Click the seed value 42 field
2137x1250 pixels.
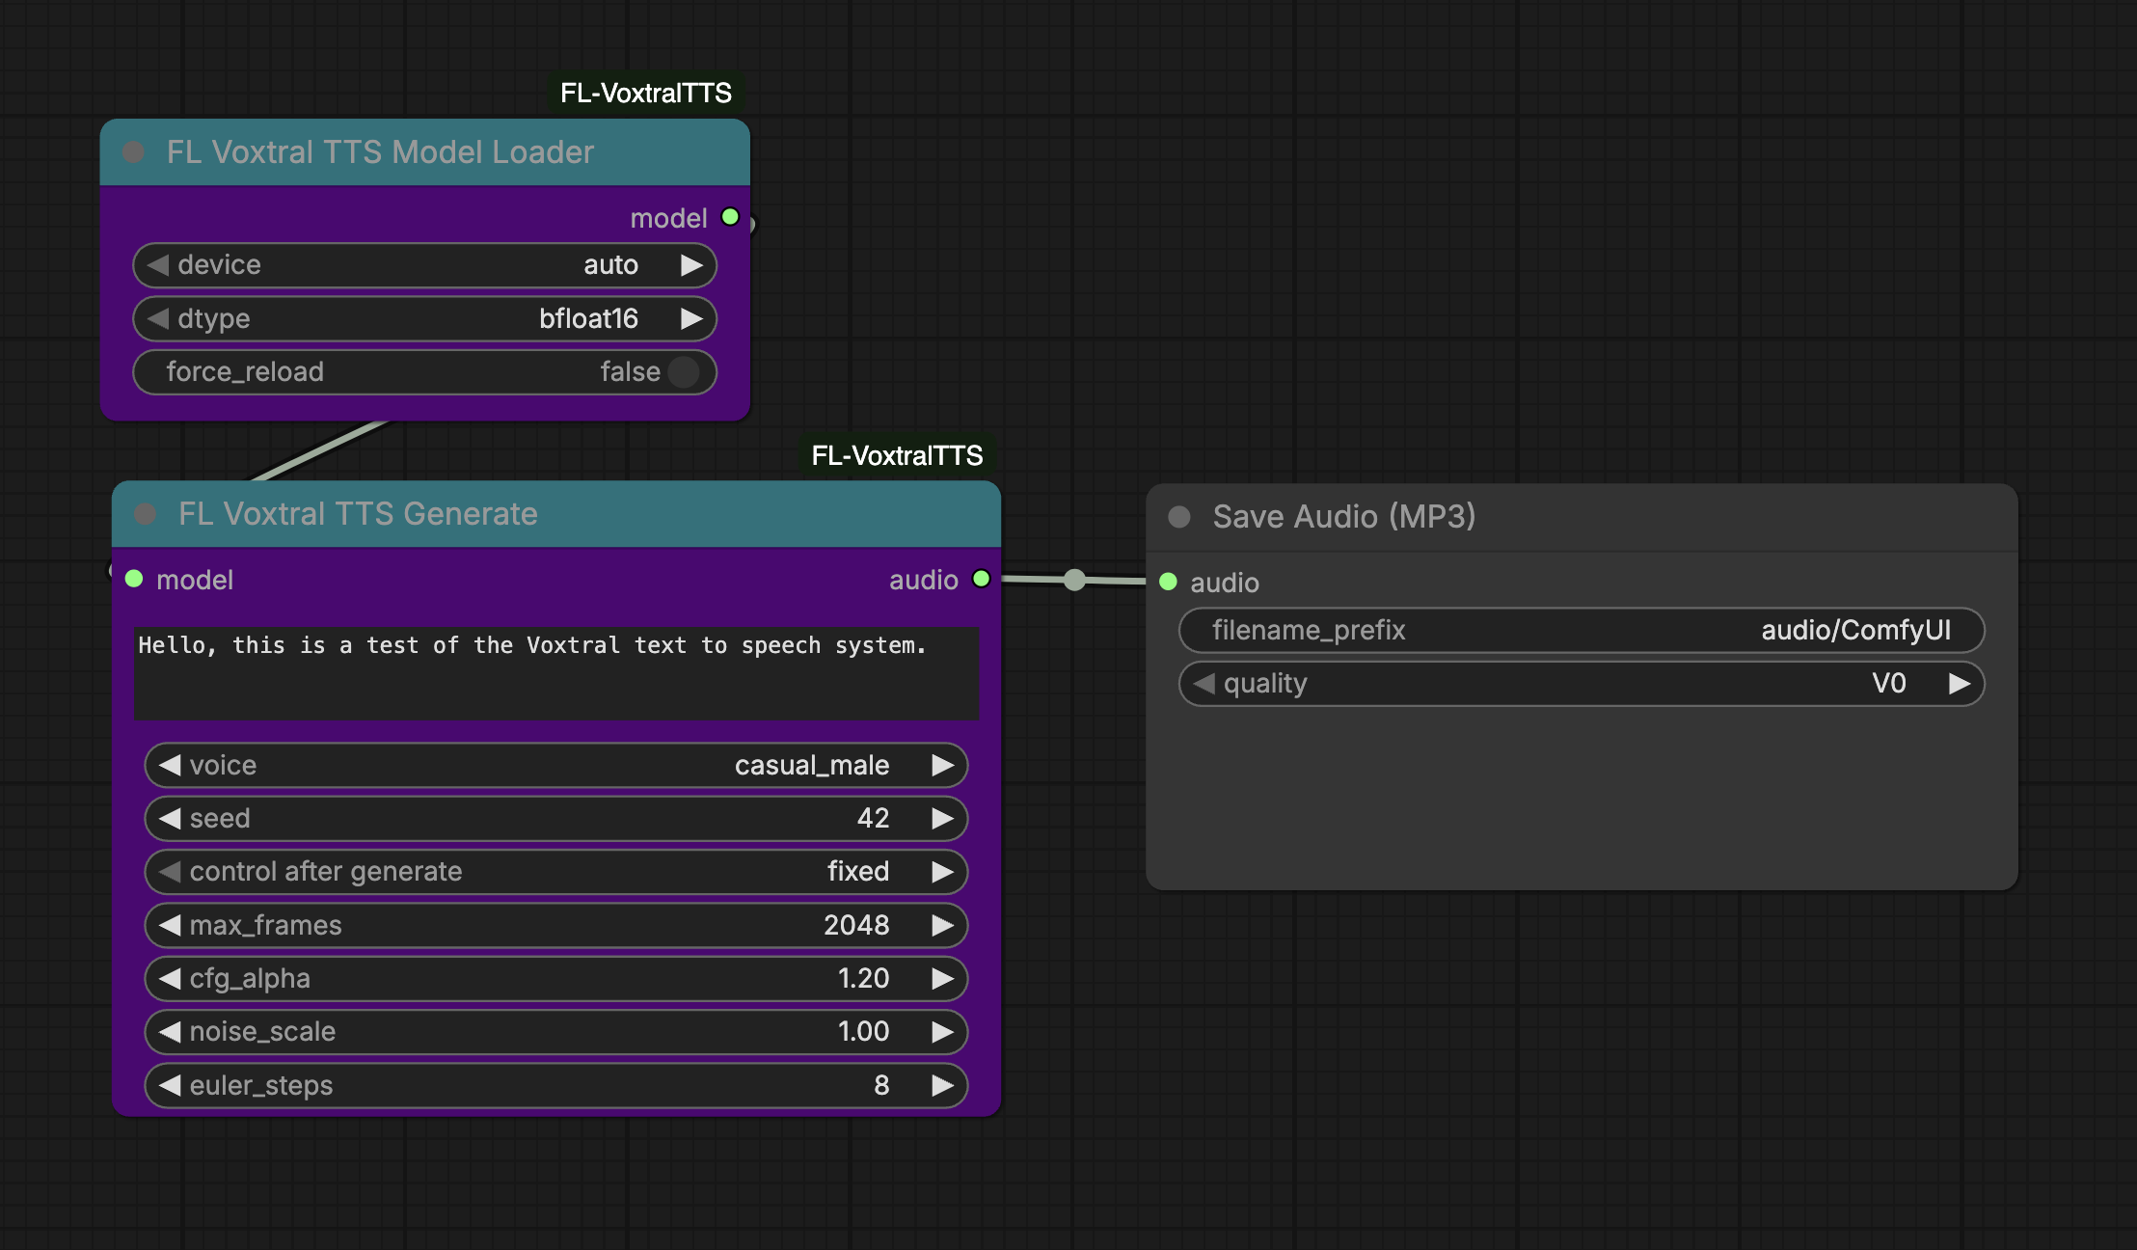556,818
